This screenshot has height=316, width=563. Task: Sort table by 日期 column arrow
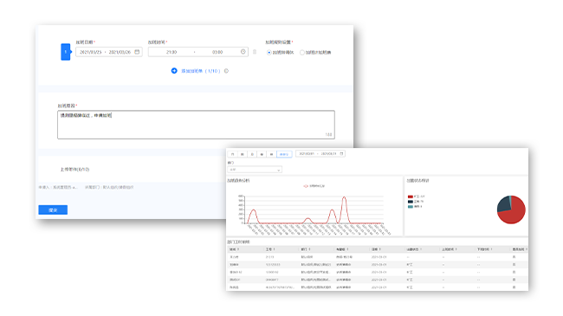379,249
